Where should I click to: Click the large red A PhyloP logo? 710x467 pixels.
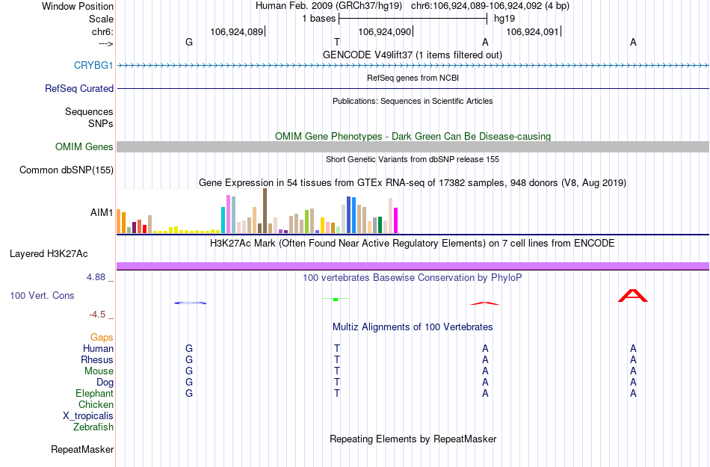[x=633, y=296]
